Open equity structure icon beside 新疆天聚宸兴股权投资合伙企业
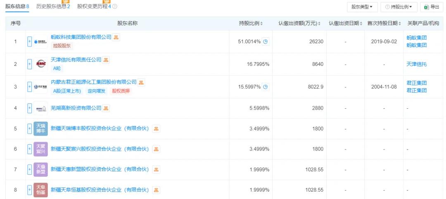 coord(156,149)
